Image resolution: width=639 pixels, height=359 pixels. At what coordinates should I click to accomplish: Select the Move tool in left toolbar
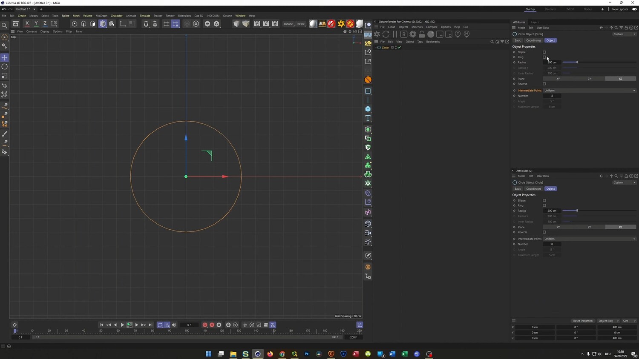[x=5, y=57]
